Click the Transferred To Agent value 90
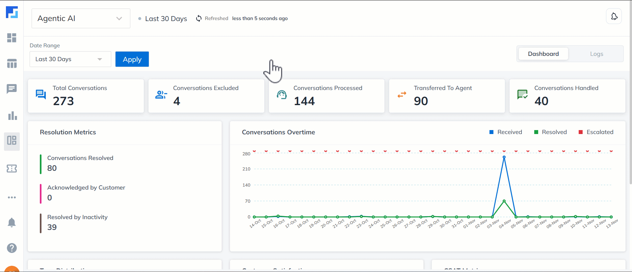 (421, 101)
